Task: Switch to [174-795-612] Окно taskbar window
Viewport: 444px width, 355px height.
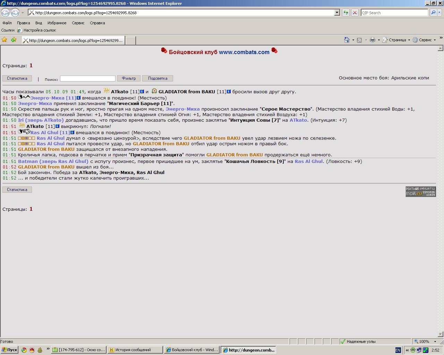Action: pyautogui.click(x=78, y=350)
